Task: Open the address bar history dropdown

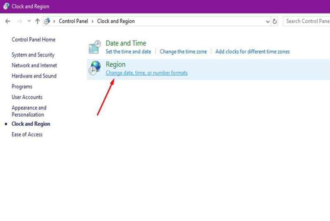Action: click(267, 21)
